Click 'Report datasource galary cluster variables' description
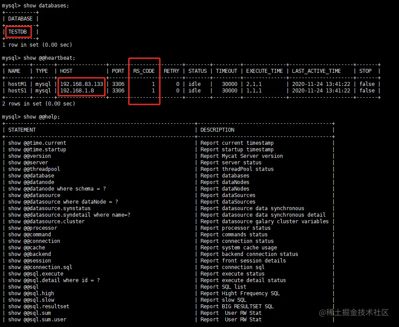Image resolution: width=399 pixels, height=327 pixels. click(x=265, y=221)
